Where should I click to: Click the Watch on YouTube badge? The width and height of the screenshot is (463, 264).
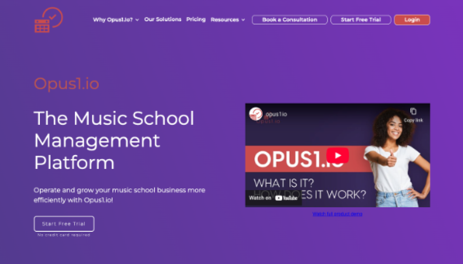point(273,198)
